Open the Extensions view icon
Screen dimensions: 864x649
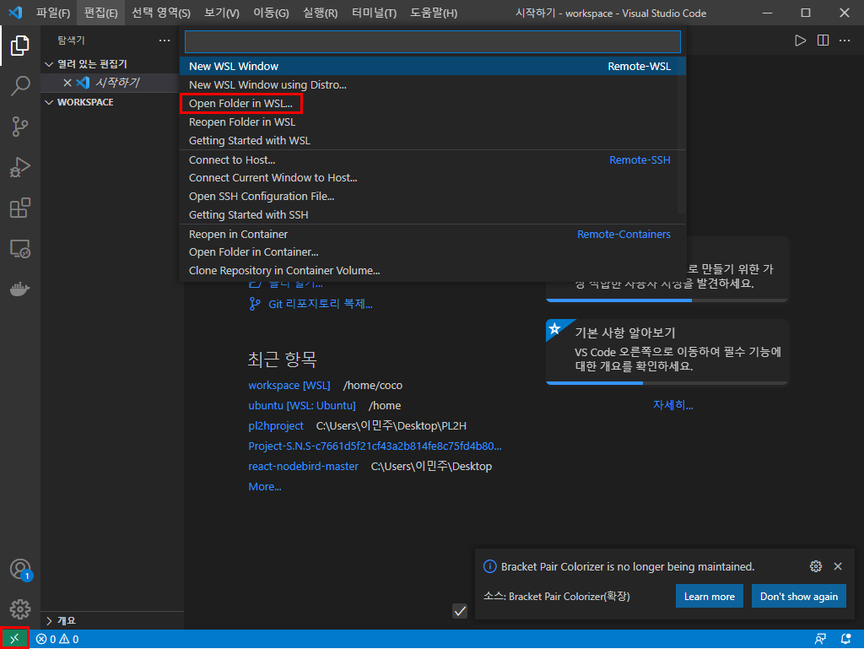pos(20,208)
